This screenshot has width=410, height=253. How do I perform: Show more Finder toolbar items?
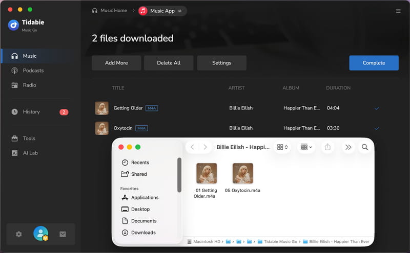point(348,147)
